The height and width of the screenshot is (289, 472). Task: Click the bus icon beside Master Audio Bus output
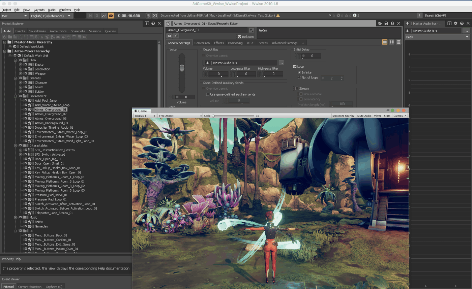point(207,63)
